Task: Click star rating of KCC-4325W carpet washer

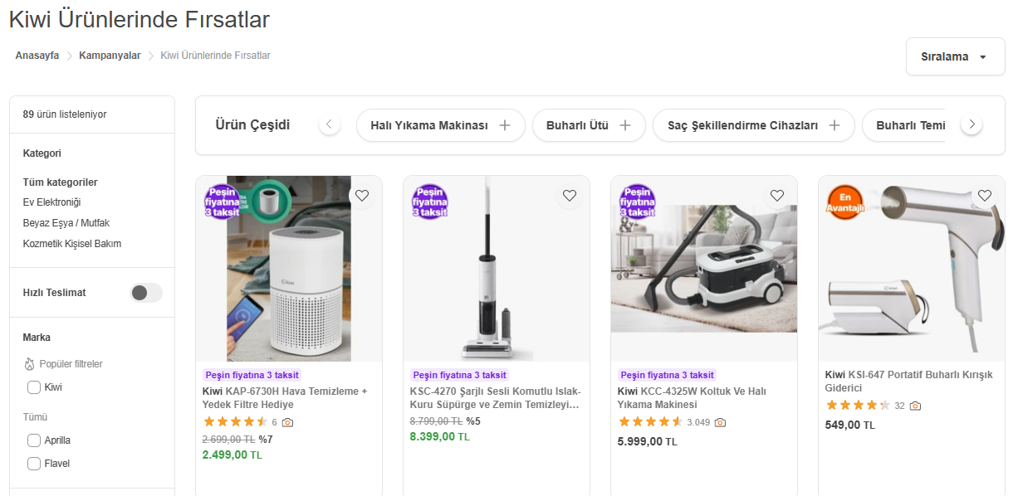Action: pyautogui.click(x=650, y=421)
